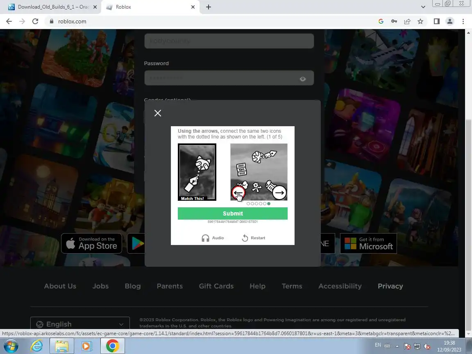Open the network tray icon
472x354 pixels.
tap(417, 347)
